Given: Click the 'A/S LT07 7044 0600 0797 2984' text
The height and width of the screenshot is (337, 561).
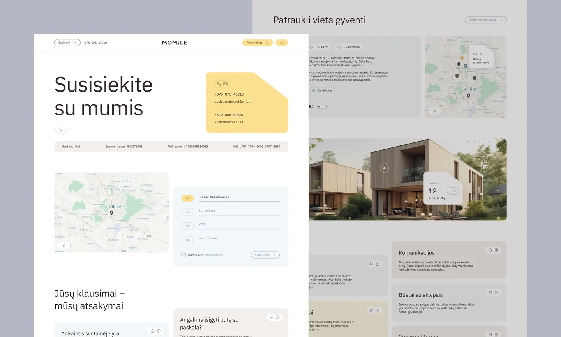Looking at the screenshot, I should pos(256,147).
